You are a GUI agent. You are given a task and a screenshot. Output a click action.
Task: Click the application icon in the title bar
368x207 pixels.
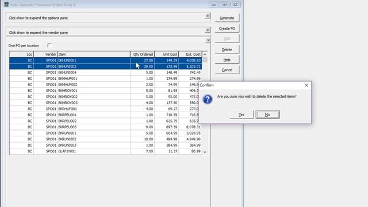pyautogui.click(x=6, y=5)
